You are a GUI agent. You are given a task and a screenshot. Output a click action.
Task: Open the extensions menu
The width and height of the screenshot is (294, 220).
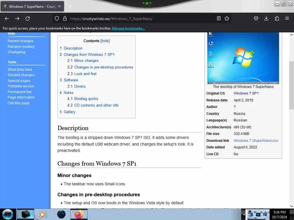(277, 18)
